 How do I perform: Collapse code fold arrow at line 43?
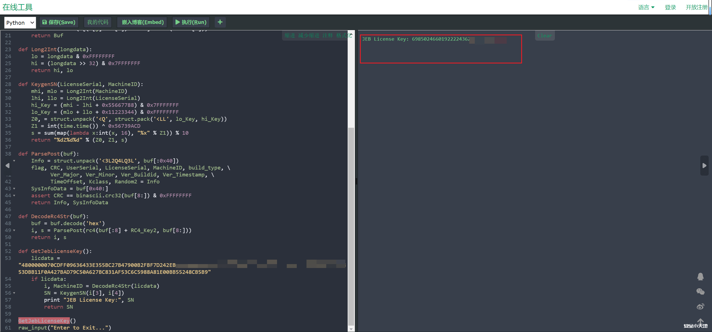tap(14, 189)
